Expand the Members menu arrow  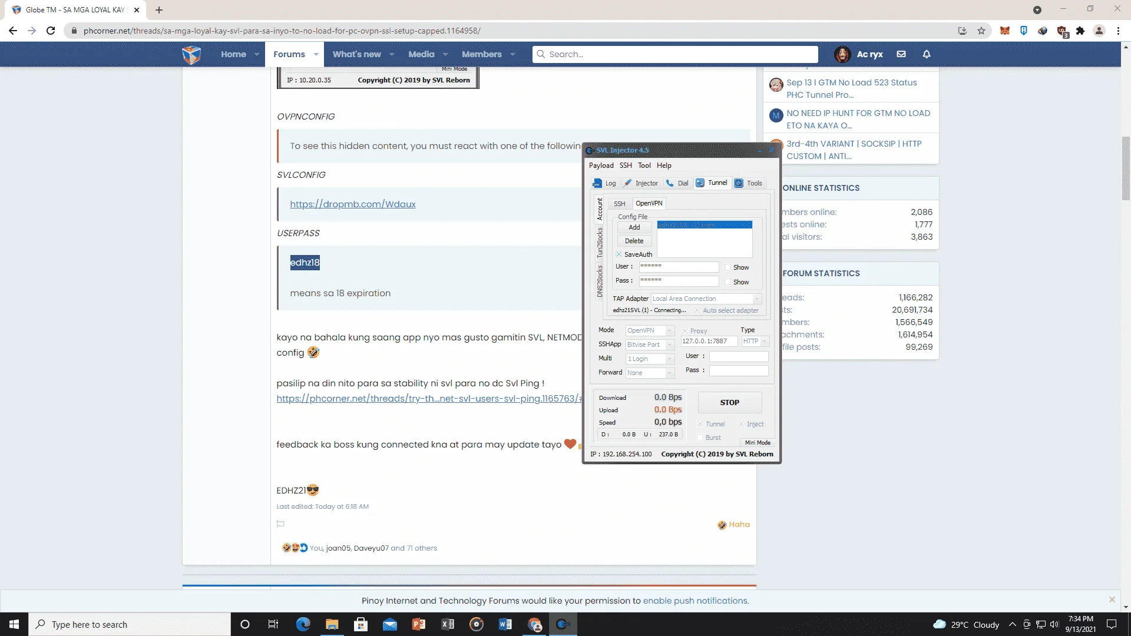512,54
